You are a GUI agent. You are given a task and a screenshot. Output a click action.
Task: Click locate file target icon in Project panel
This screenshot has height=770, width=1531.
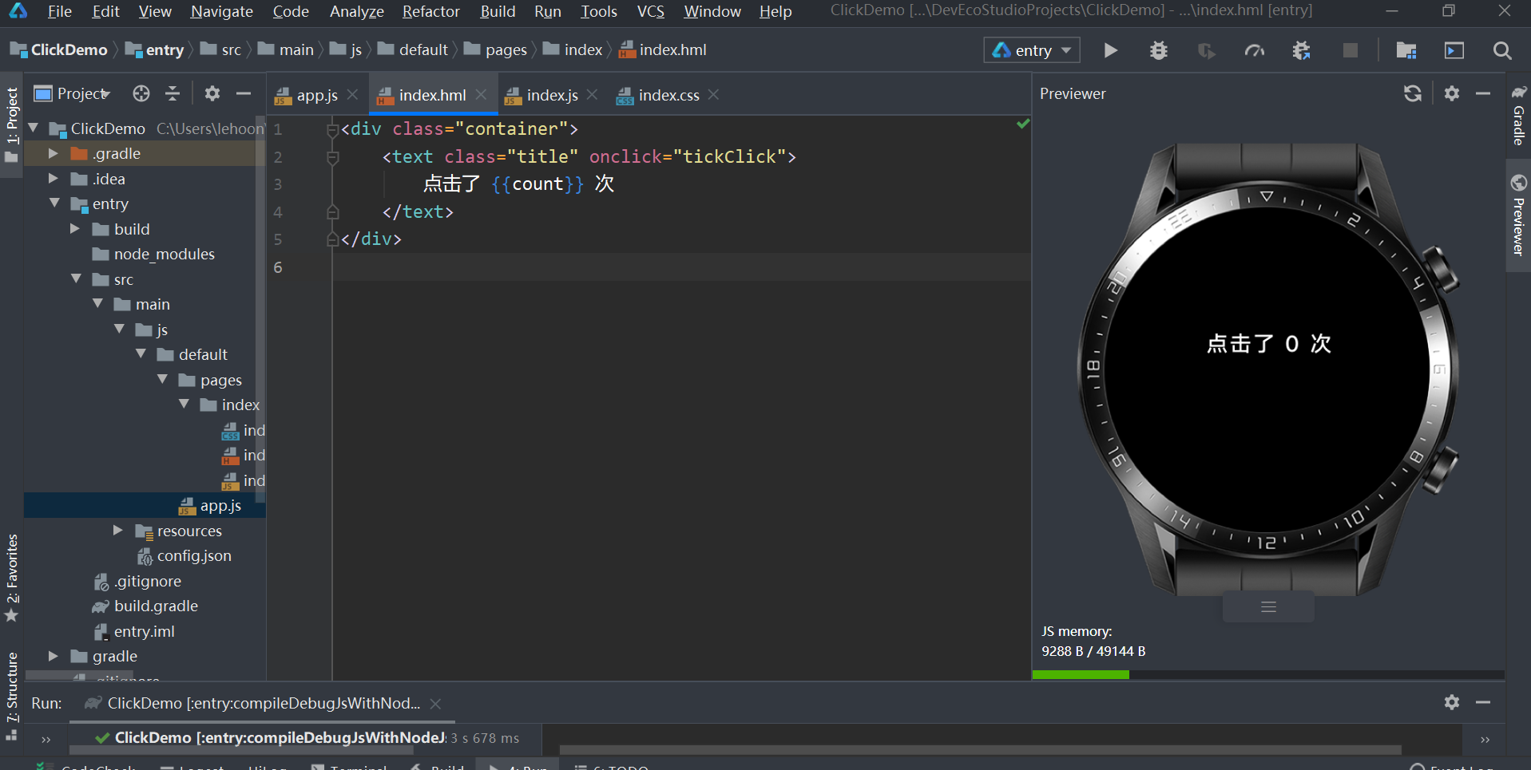coord(141,93)
